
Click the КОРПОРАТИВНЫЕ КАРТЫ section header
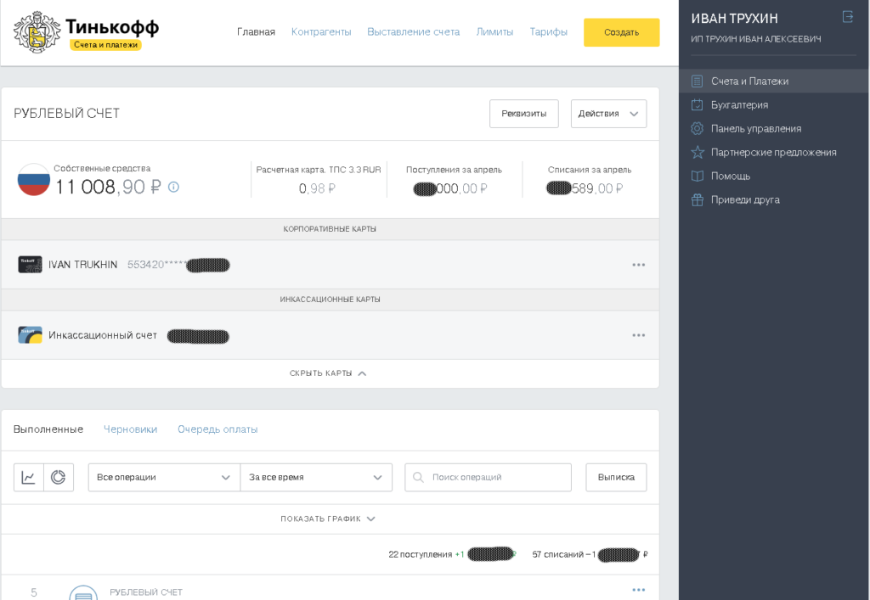click(330, 229)
